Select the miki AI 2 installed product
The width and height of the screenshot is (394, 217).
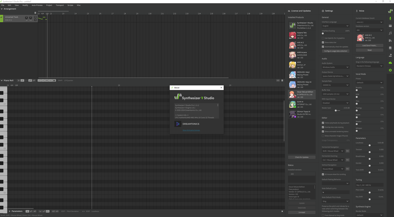pos(302,45)
